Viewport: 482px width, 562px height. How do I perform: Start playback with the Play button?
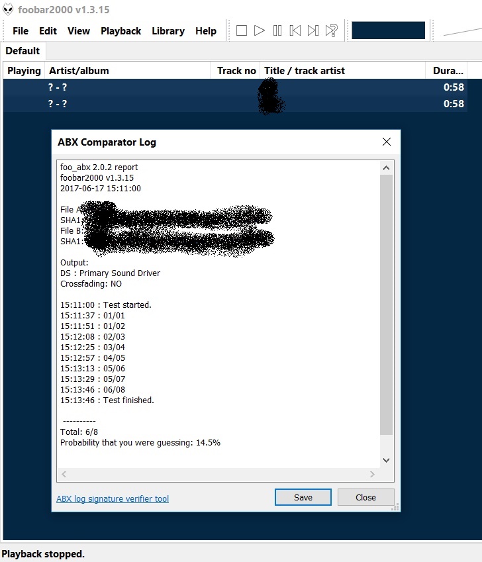[259, 30]
